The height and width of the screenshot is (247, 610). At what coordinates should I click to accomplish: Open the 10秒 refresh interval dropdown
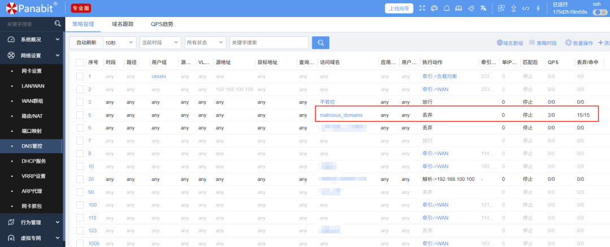tap(120, 42)
